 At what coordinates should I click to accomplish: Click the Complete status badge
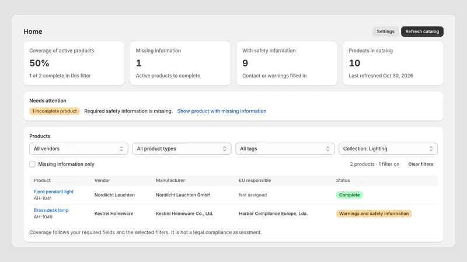[349, 195]
